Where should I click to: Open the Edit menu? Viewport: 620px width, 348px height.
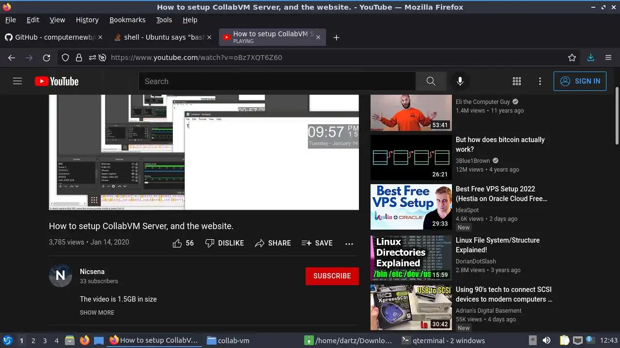pyautogui.click(x=33, y=20)
